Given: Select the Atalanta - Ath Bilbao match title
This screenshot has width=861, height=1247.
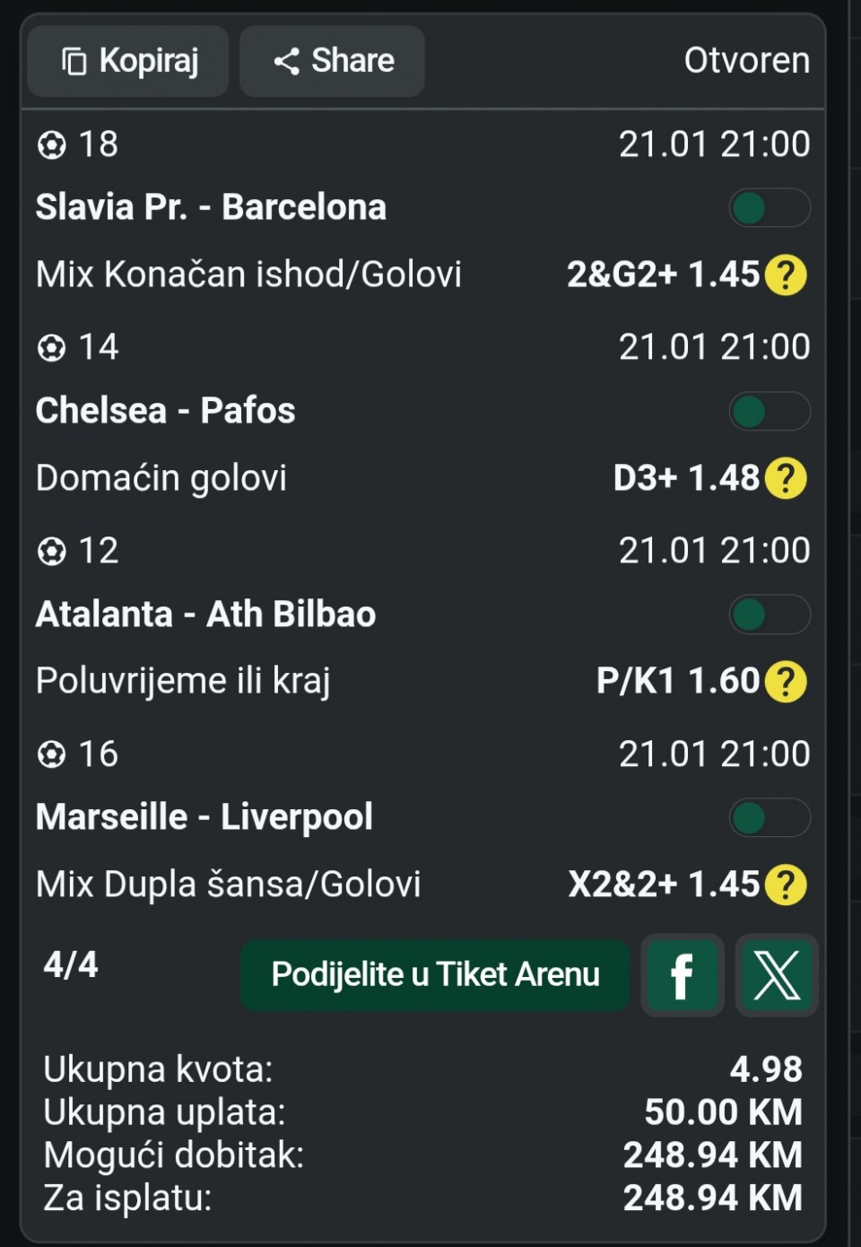Looking at the screenshot, I should [x=205, y=615].
